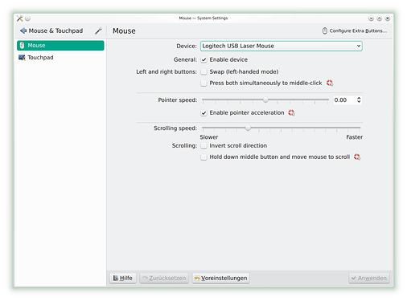Click the Mouse & Touchpad header label
407x301 pixels.
(x=55, y=31)
